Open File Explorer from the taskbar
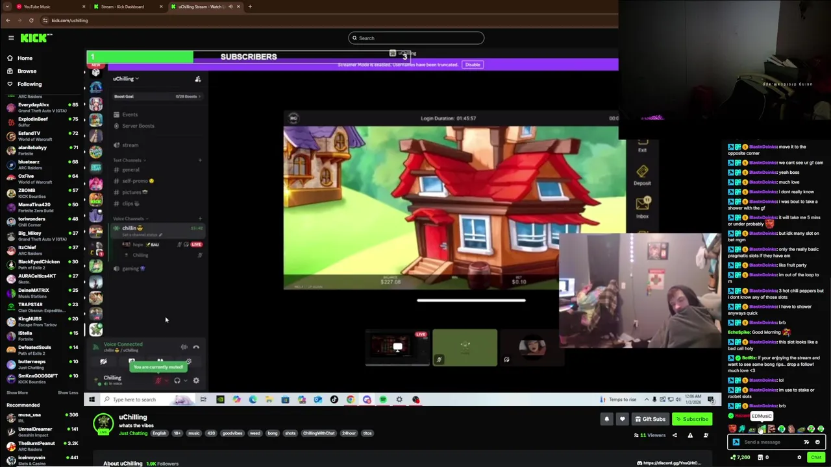The width and height of the screenshot is (831, 467). pyautogui.click(x=269, y=400)
